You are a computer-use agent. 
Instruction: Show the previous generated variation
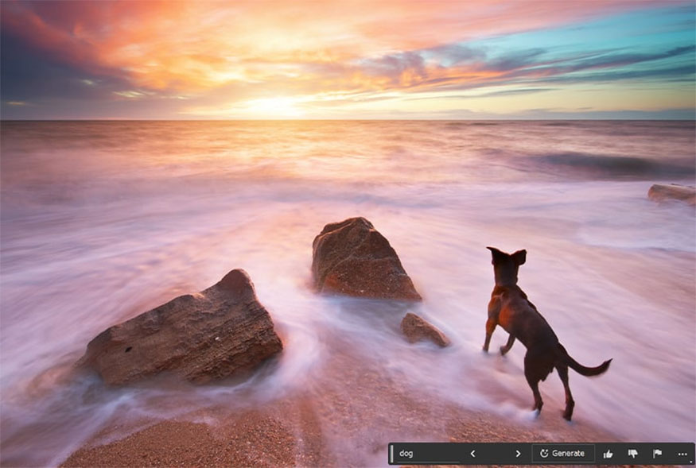pos(472,454)
